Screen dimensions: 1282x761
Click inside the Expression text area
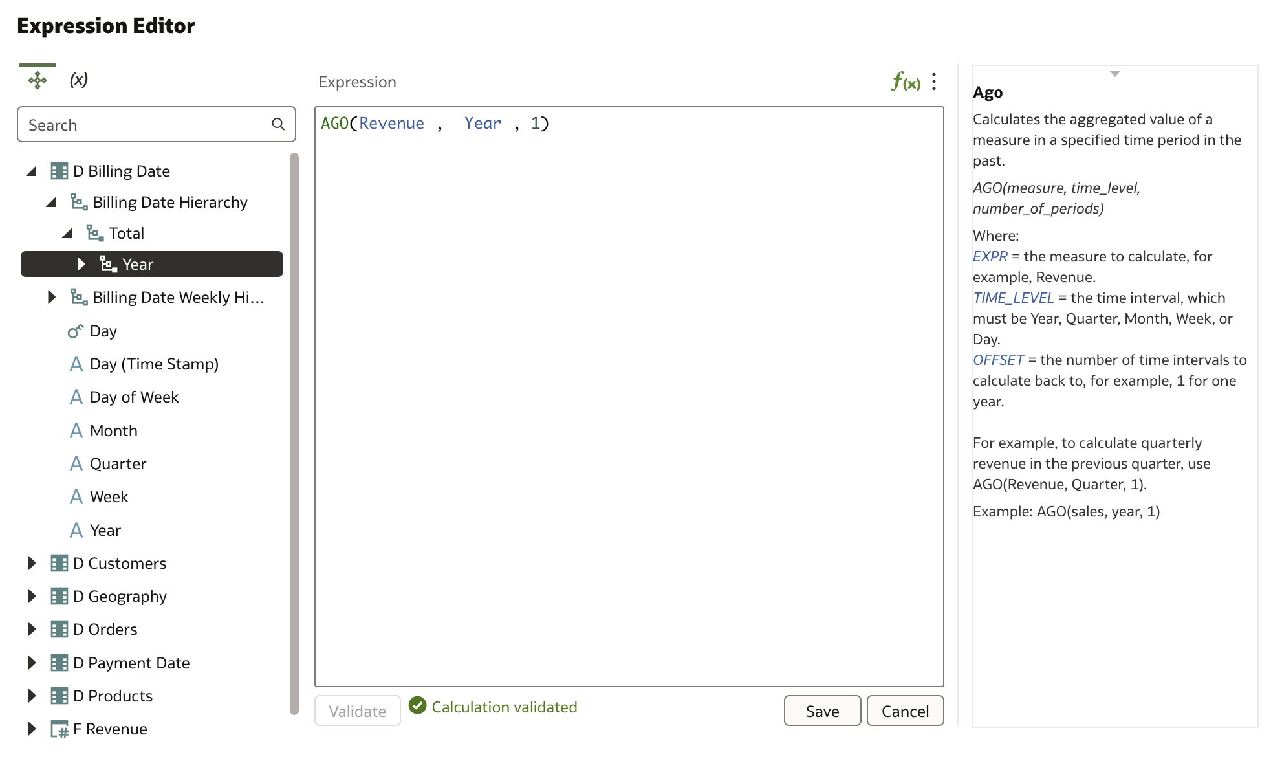(x=629, y=397)
